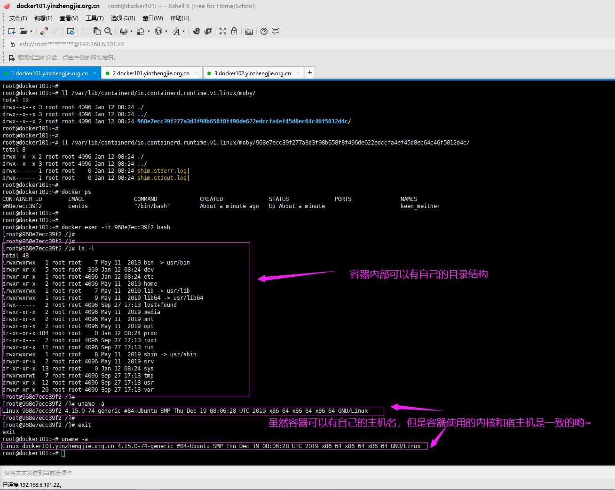Click the add-current-session arrow icon
This screenshot has height=490, width=615.
(12, 58)
